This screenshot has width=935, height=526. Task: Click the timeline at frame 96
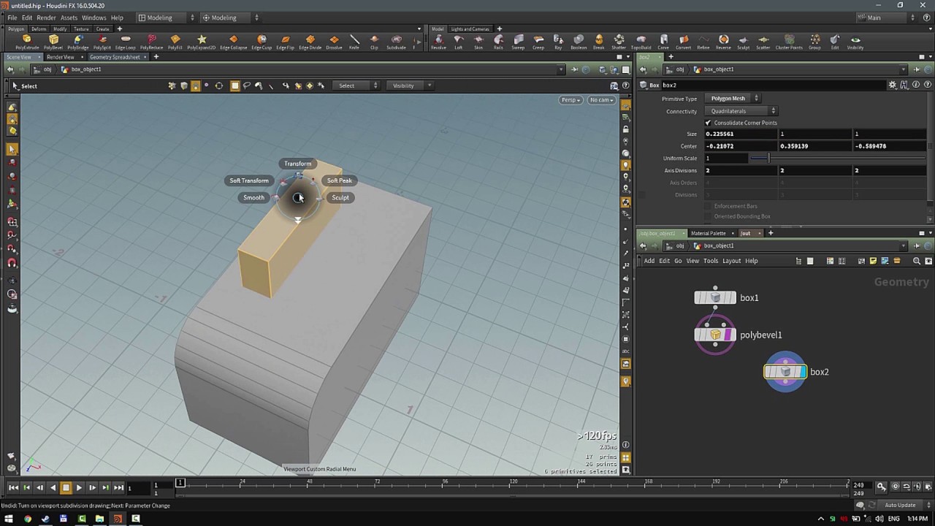445,485
